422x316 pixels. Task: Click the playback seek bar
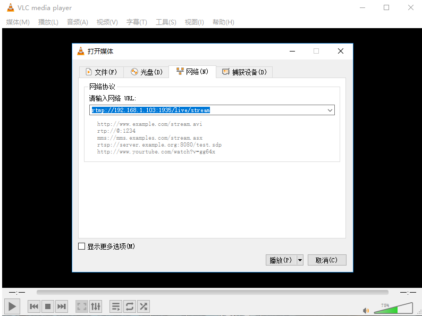point(213,292)
